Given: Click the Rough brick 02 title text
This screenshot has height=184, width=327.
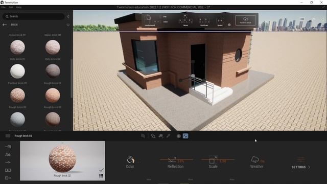Looking at the screenshot, I should coord(24,136).
